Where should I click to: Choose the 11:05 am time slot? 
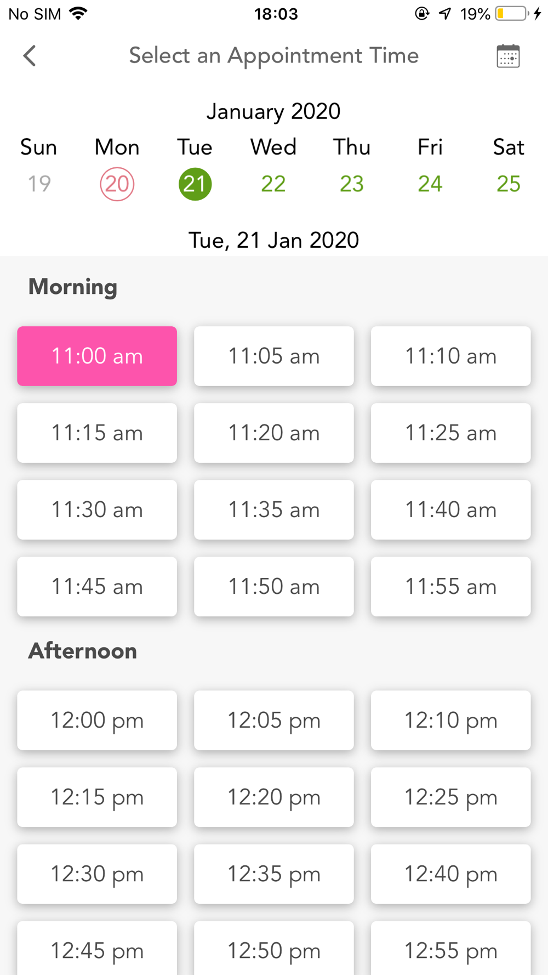pos(274,356)
